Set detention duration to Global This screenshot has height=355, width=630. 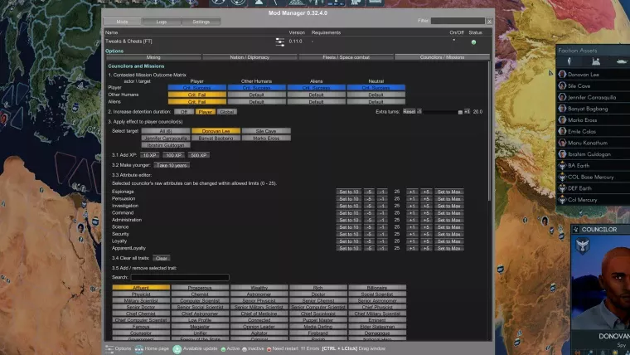226,111
